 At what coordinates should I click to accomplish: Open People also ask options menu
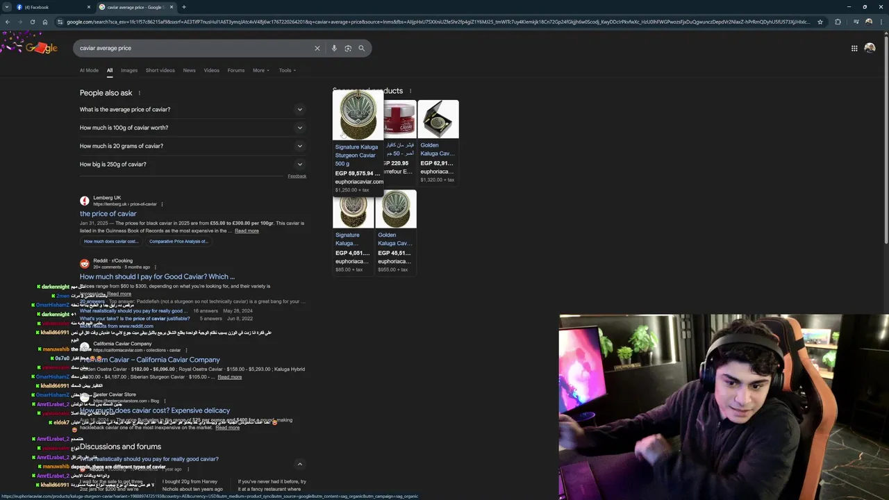coord(139,93)
